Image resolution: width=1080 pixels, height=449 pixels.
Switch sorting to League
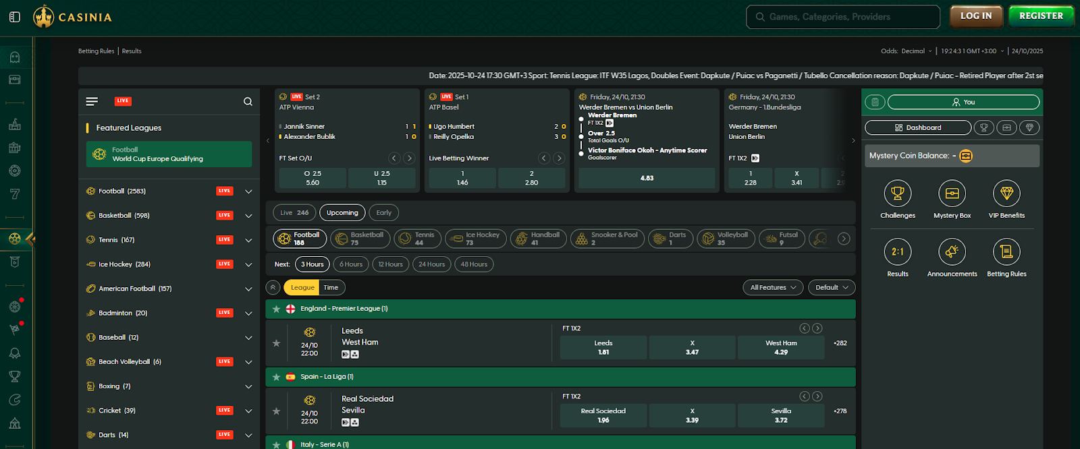point(302,287)
